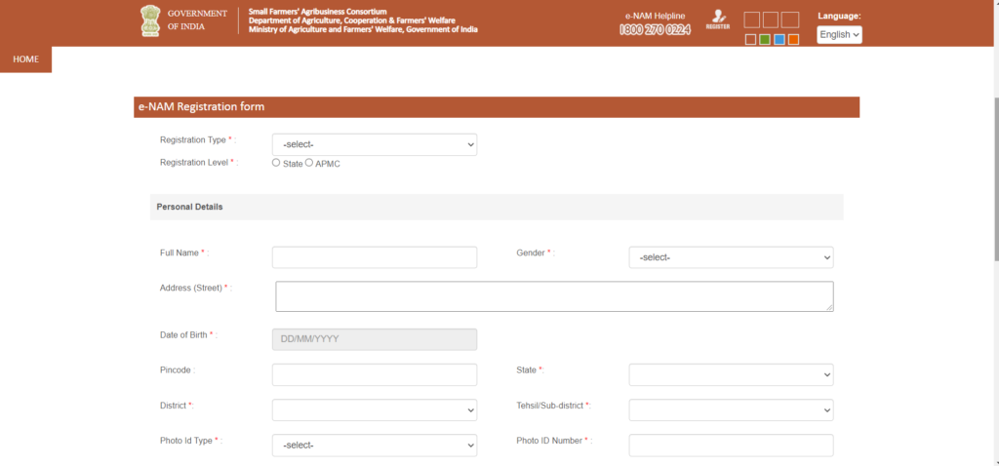Click the page vertical scrollbar
The height and width of the screenshot is (466, 999).
(993, 175)
